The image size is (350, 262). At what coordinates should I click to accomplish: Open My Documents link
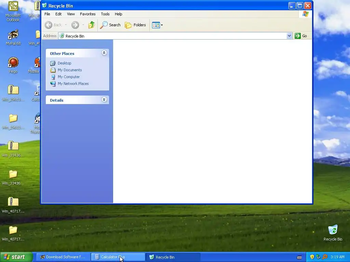click(x=70, y=70)
